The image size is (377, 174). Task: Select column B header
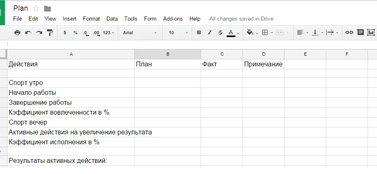(x=168, y=54)
